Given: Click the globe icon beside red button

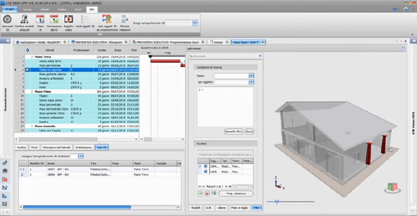Looking at the screenshot, I should point(214,193).
